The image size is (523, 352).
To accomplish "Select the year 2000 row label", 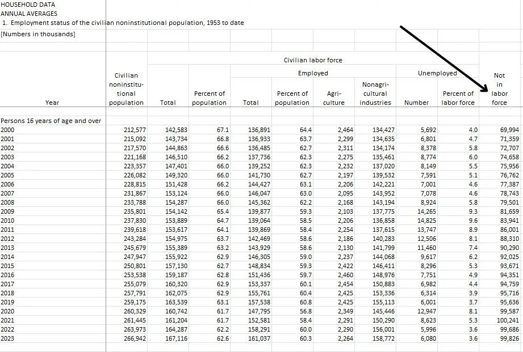I will (x=7, y=130).
